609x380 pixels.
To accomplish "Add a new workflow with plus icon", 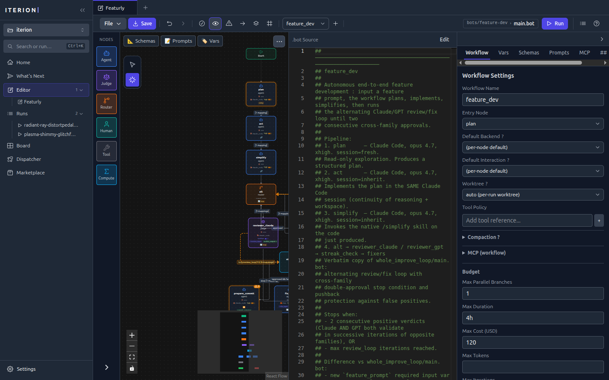I will pyautogui.click(x=335, y=24).
